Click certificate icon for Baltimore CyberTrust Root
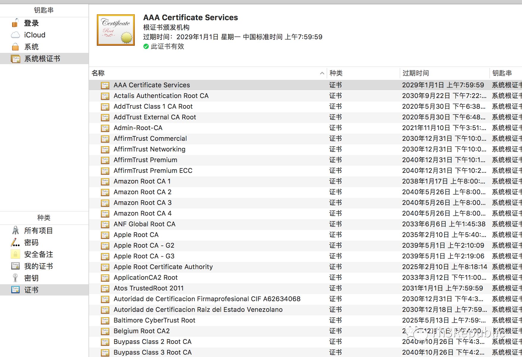 [105, 320]
